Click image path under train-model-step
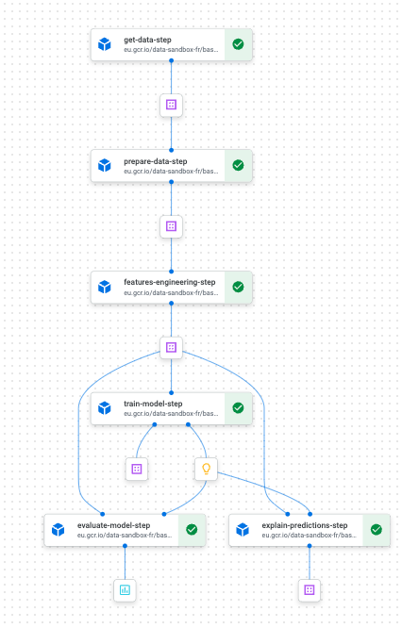 tap(171, 414)
